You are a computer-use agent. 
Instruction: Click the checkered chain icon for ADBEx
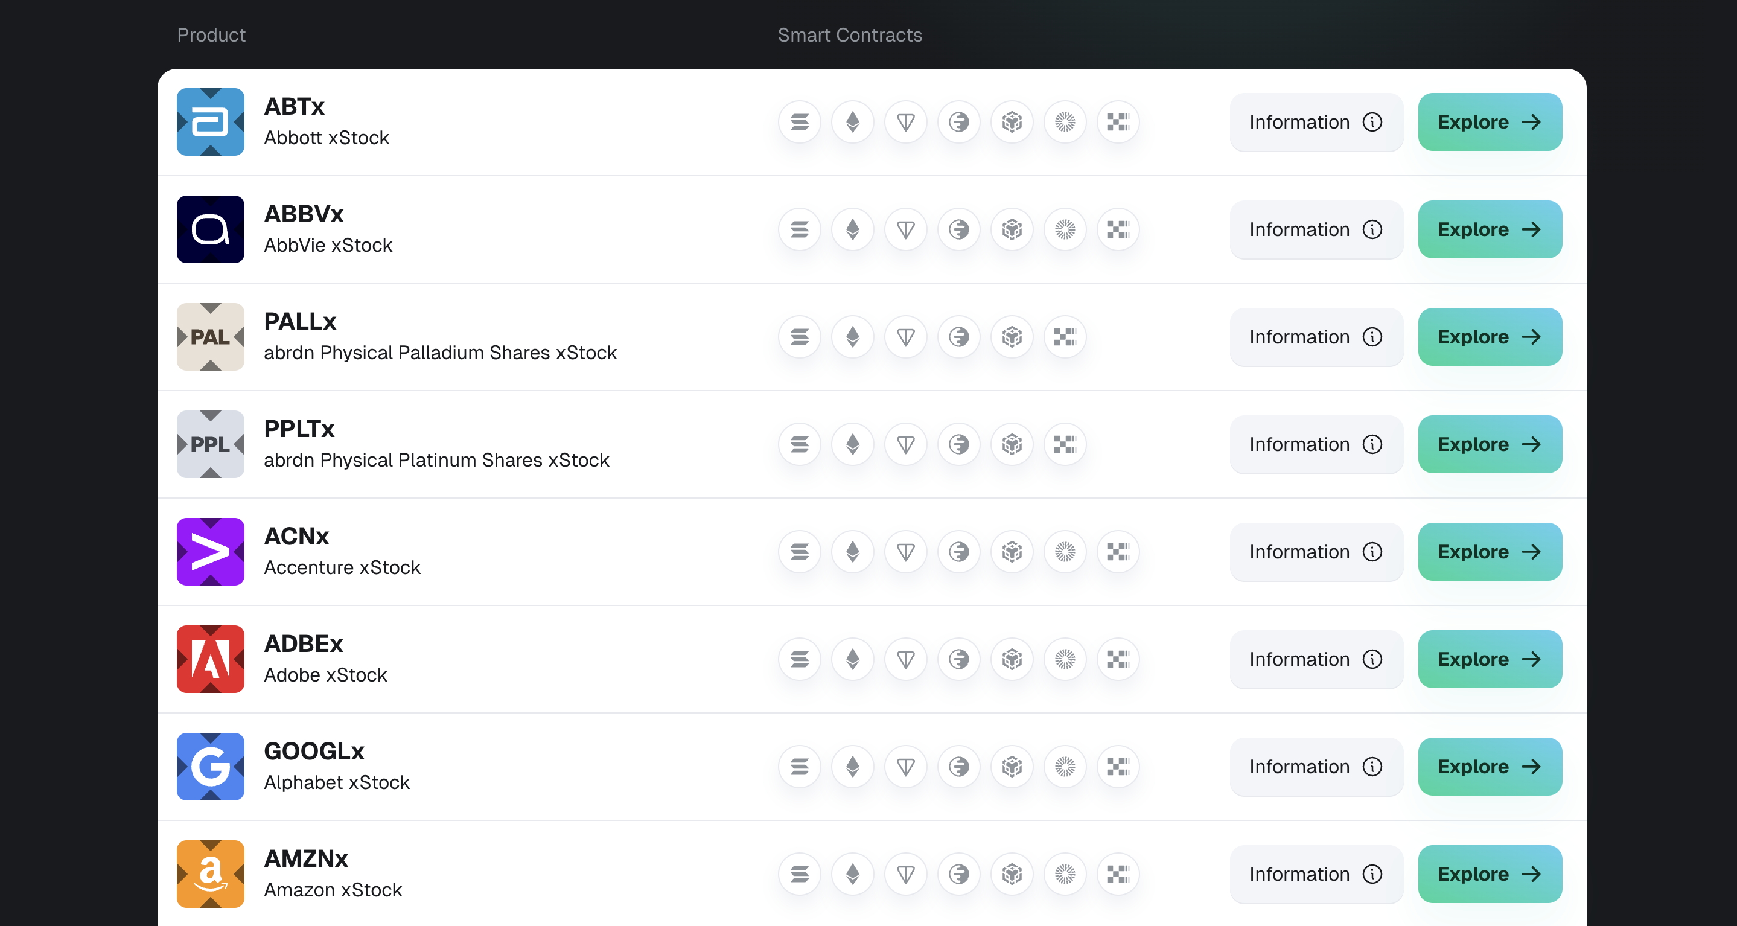1118,659
